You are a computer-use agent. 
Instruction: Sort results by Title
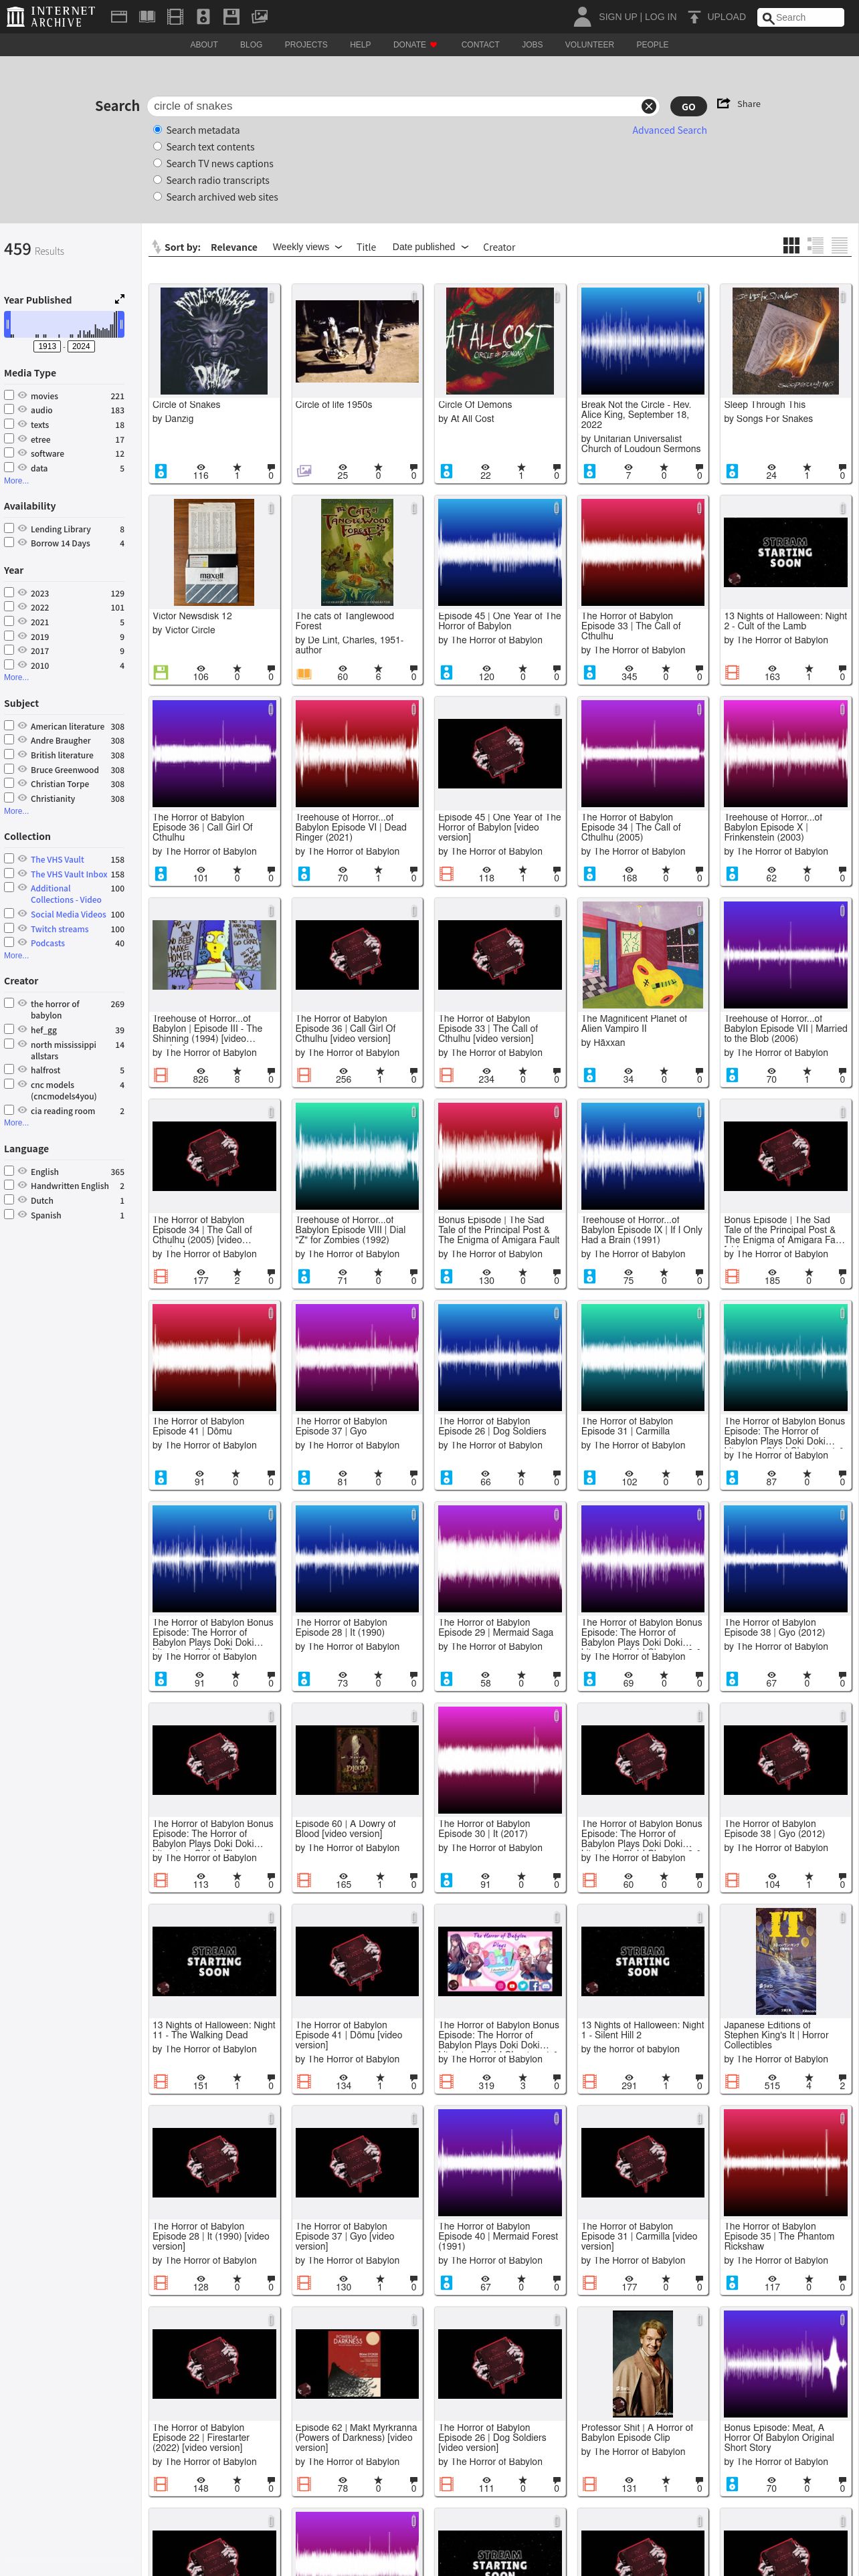tap(366, 247)
